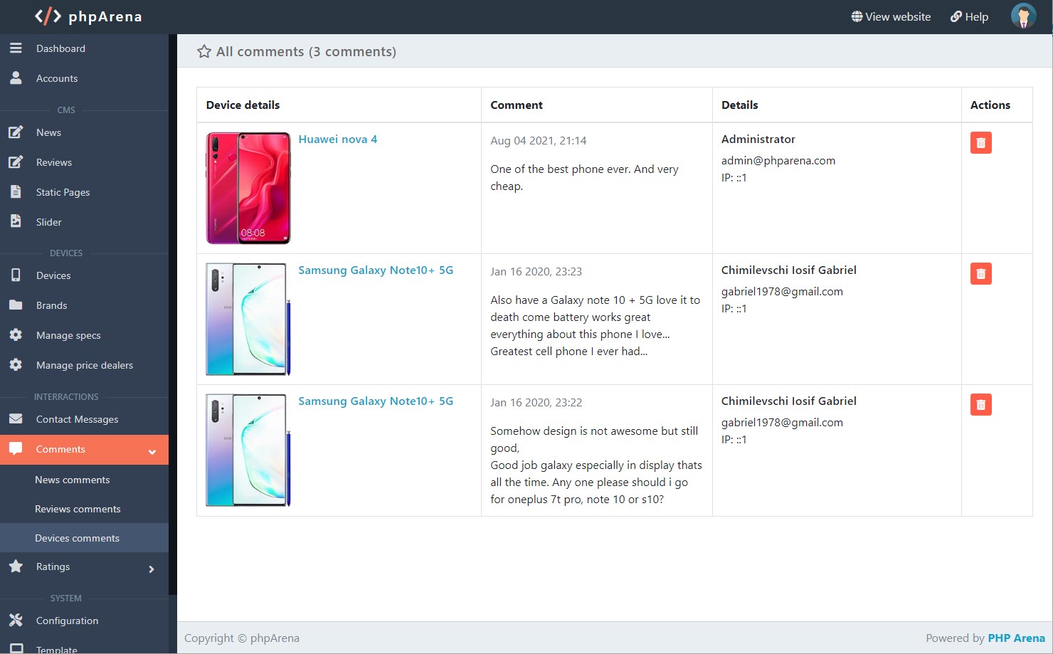Follow the PHP Arena footer link
1053x654 pixels.
1016,638
